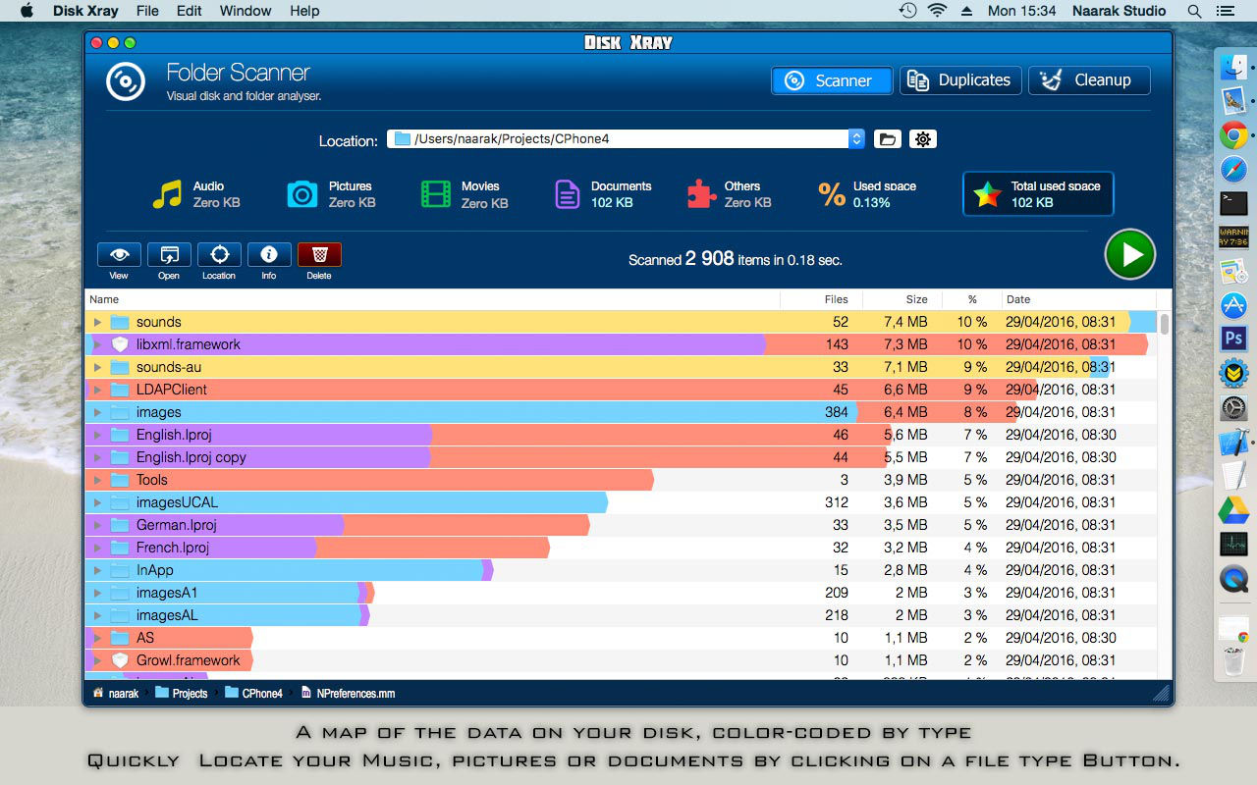The image size is (1257, 785).
Task: Click the Info toolbar icon
Action: point(269,255)
